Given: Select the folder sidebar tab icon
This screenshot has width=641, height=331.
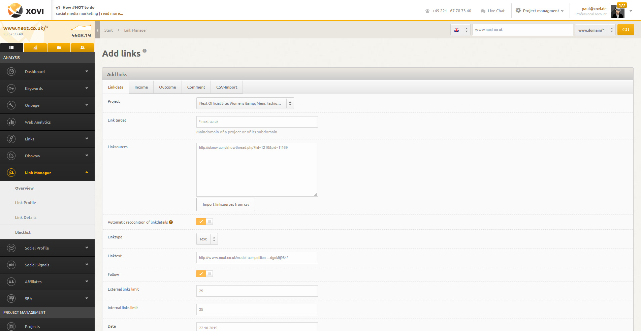Looking at the screenshot, I should coord(59,47).
